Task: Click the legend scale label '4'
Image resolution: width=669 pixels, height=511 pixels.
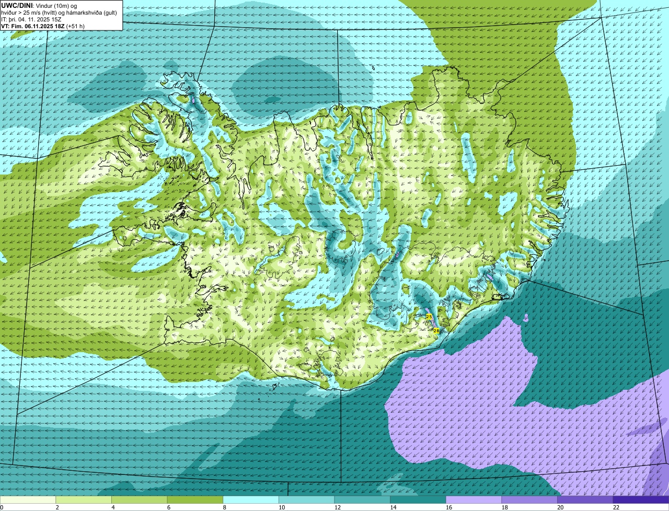Action: (113, 507)
